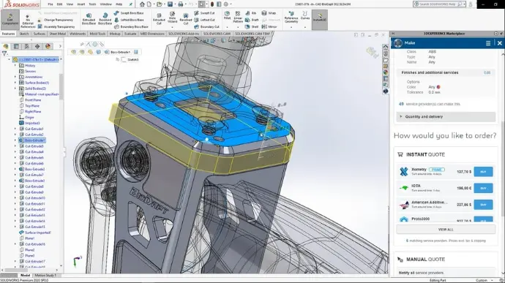Open the Linear Pattern tool
Viewport: 505px width, 283px height.
(238, 17)
